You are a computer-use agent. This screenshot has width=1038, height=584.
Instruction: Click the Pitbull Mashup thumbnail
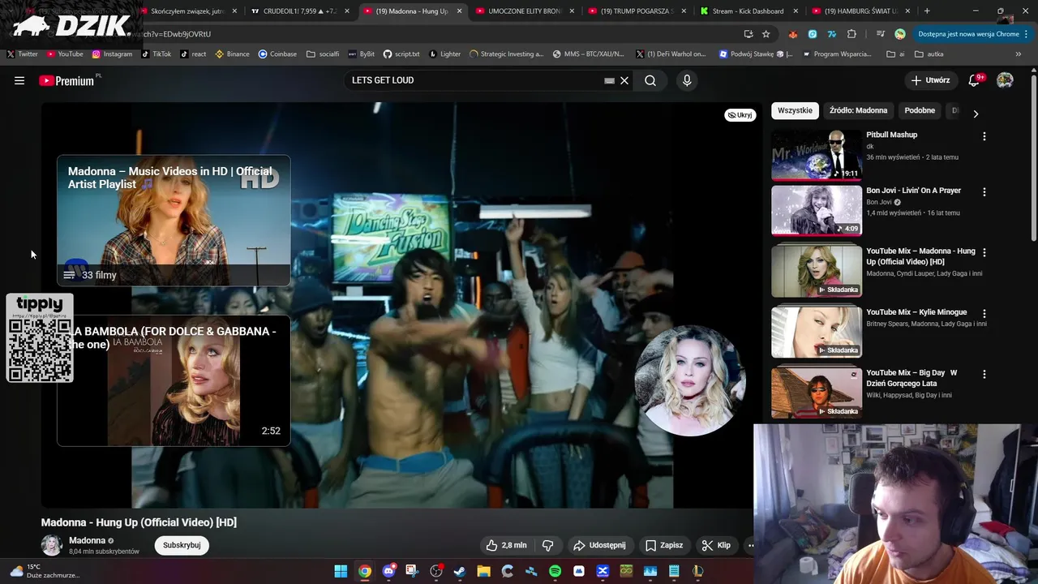pyautogui.click(x=816, y=155)
